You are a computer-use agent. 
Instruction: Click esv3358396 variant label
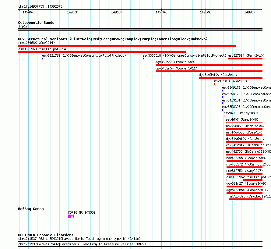click(246, 107)
